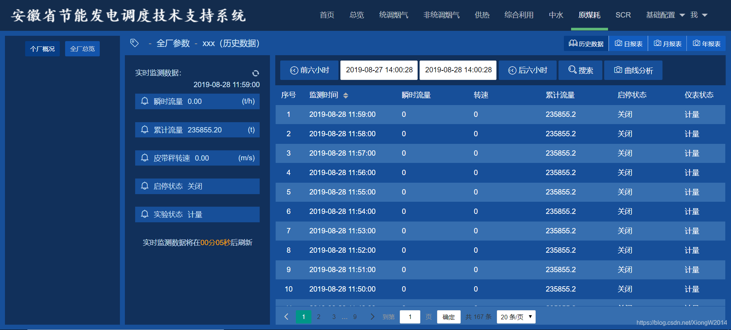Image resolution: width=731 pixels, height=330 pixels.
Task: Go to the previous page with left arrow
Action: tap(286, 317)
